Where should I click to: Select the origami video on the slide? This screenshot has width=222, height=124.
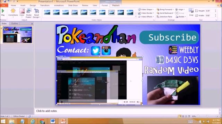[173, 90]
